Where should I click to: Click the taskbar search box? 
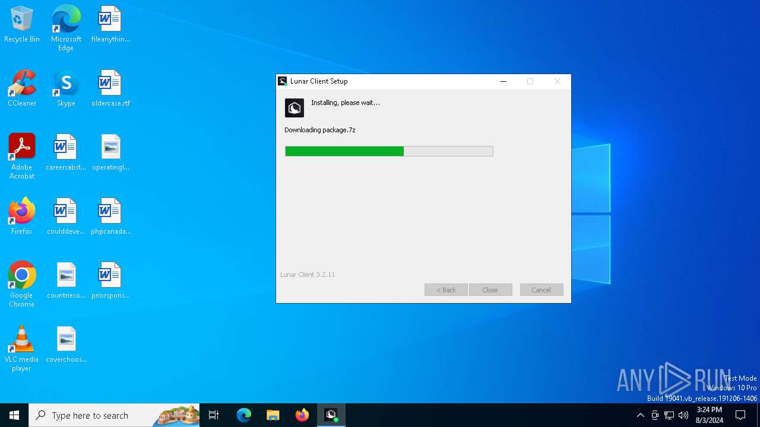coord(115,415)
